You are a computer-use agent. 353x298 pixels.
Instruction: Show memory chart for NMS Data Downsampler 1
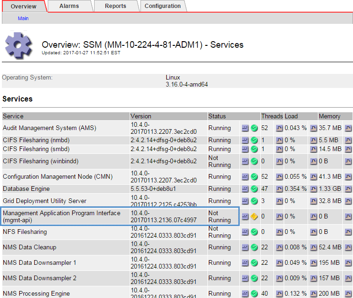(348, 263)
